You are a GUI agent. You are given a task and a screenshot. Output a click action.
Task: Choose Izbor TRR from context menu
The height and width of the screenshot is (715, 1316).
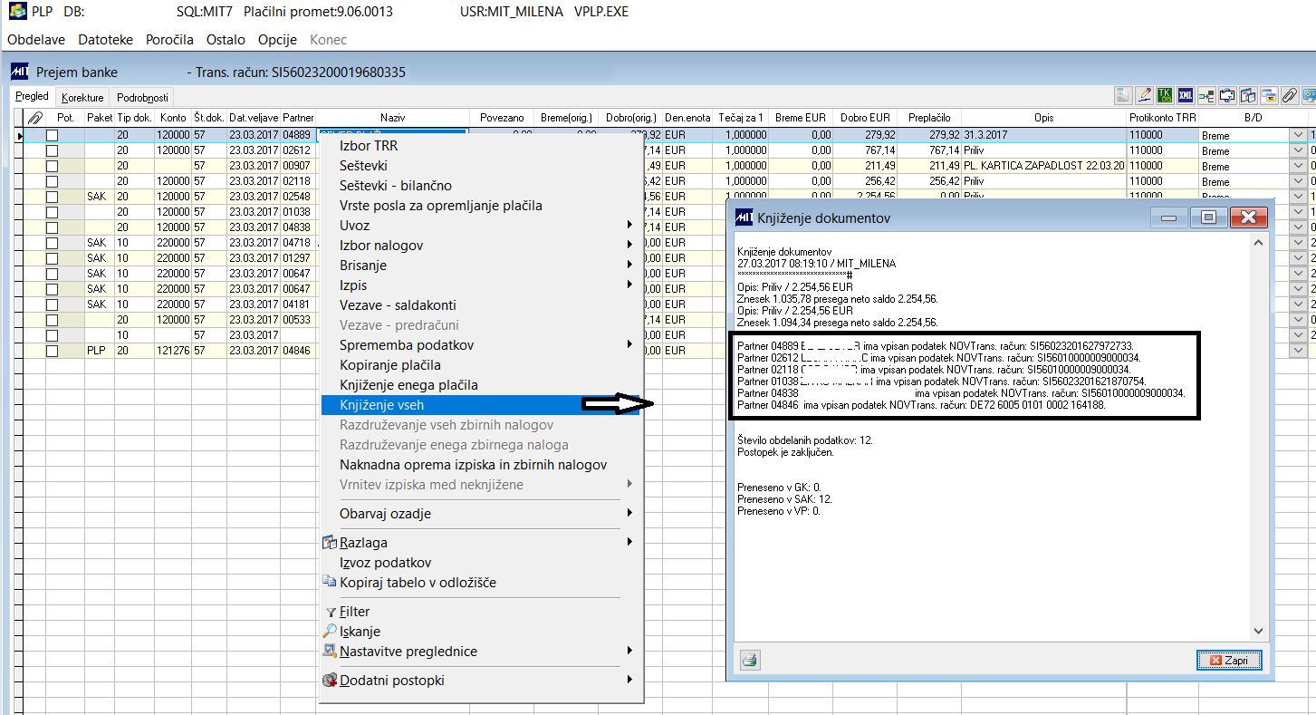(x=482, y=145)
